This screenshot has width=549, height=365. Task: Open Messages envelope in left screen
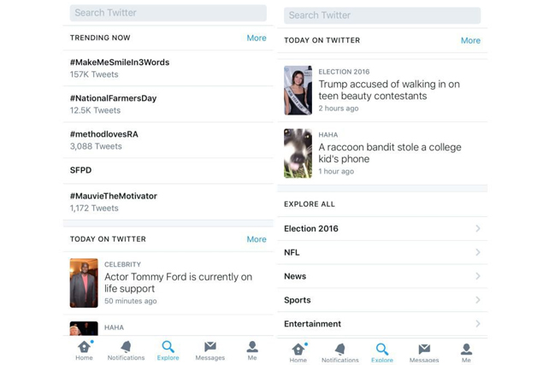pos(210,347)
